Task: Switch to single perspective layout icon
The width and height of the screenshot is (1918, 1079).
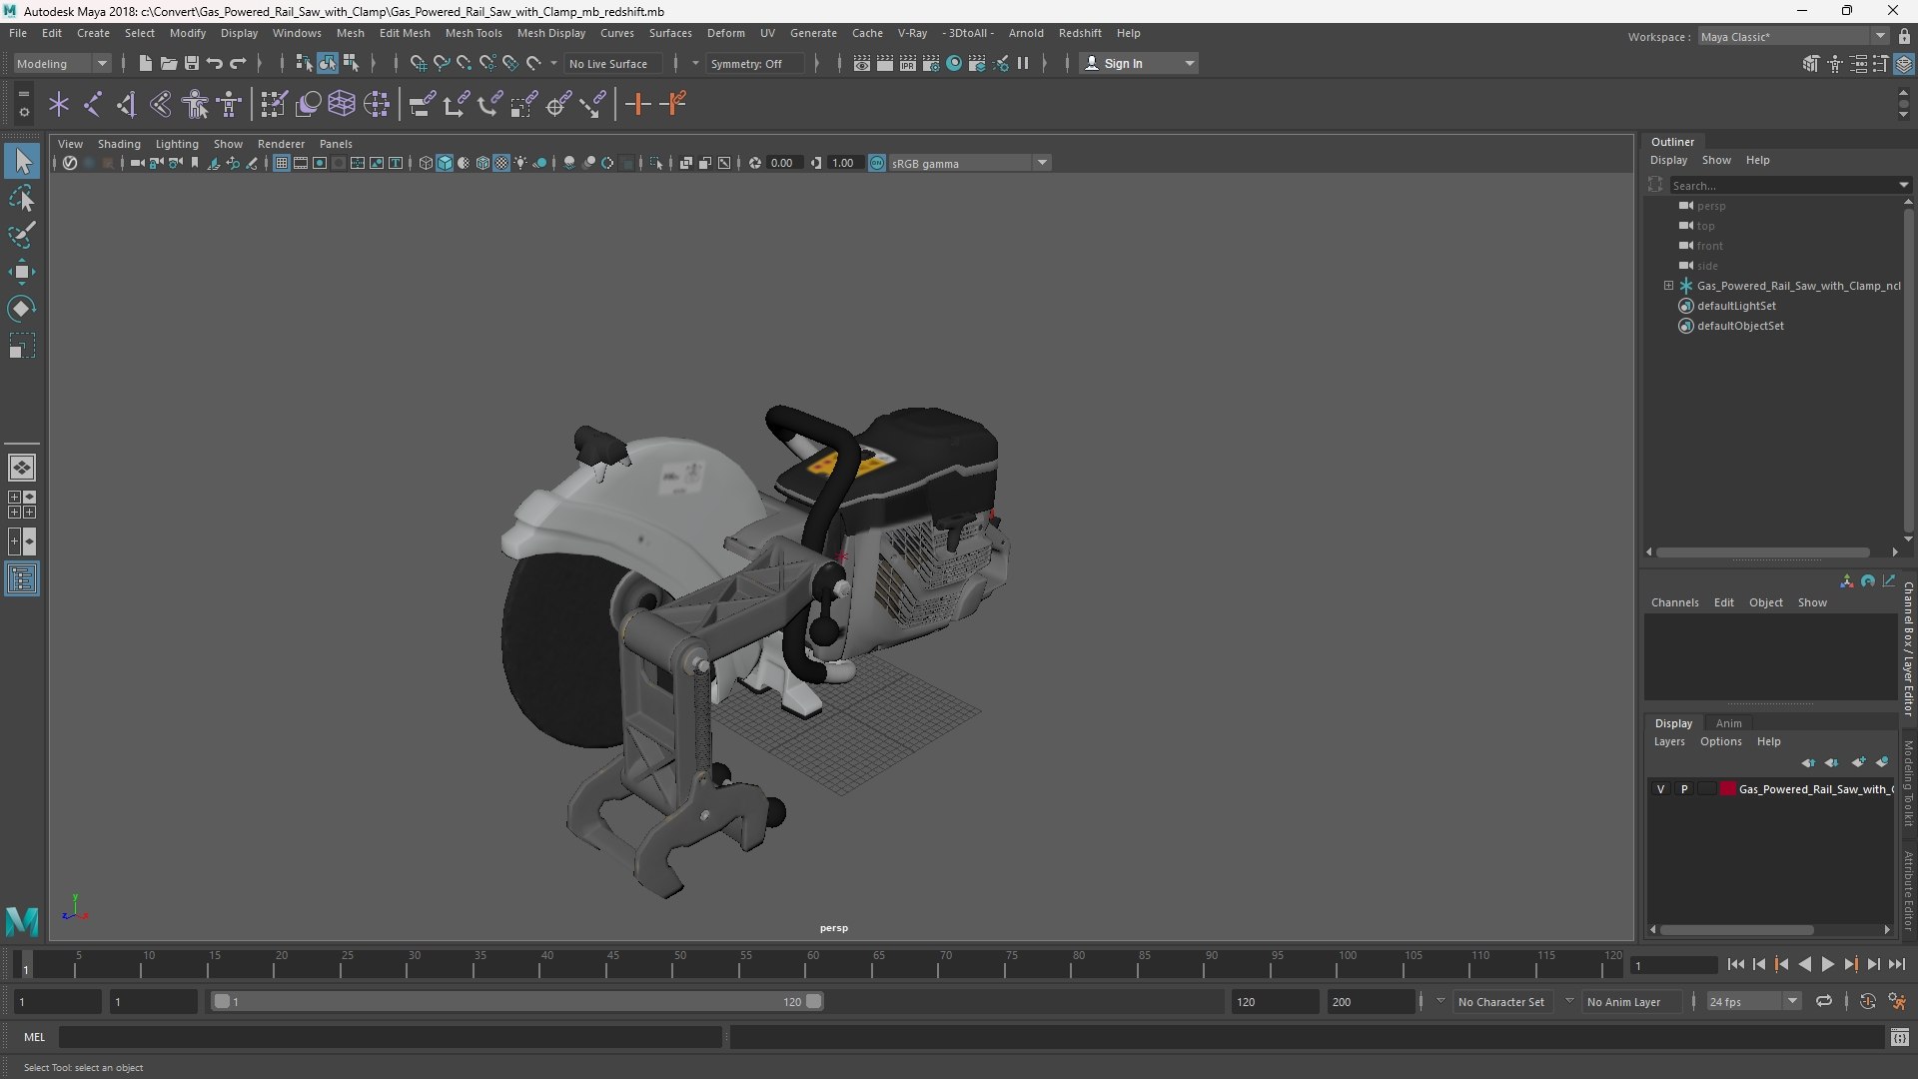Action: pyautogui.click(x=22, y=467)
